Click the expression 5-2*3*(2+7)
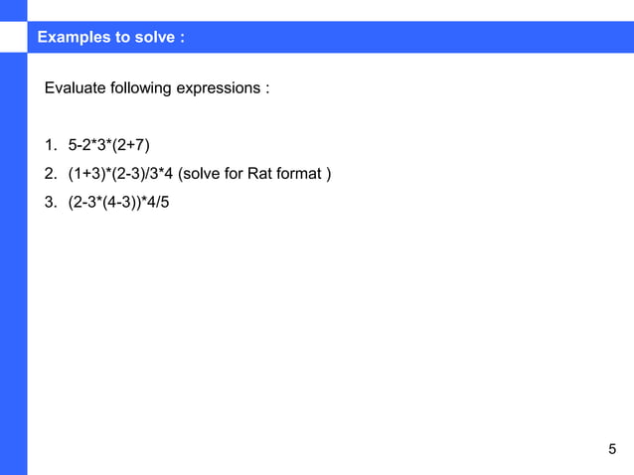634x475 pixels. coord(108,145)
